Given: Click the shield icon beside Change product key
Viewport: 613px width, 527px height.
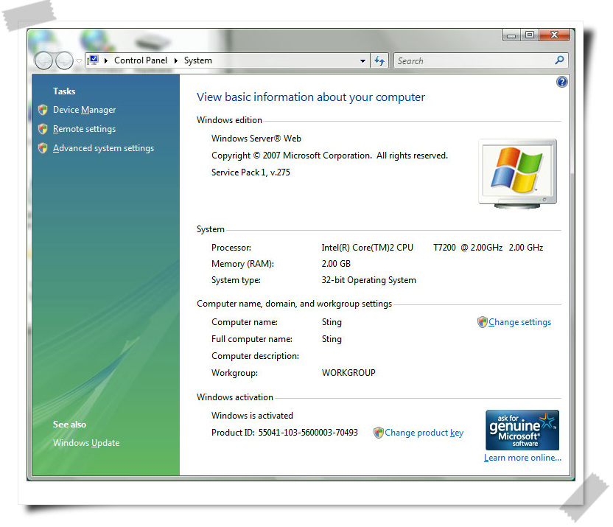Looking at the screenshot, I should pyautogui.click(x=379, y=433).
